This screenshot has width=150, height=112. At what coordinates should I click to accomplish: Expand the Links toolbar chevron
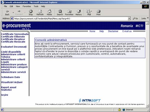(148, 18)
